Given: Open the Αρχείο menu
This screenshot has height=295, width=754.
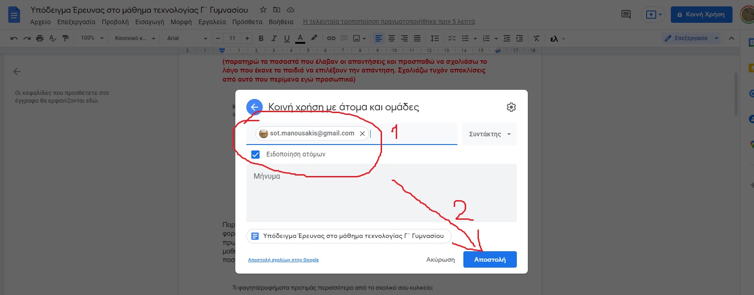Looking at the screenshot, I should tap(40, 22).
